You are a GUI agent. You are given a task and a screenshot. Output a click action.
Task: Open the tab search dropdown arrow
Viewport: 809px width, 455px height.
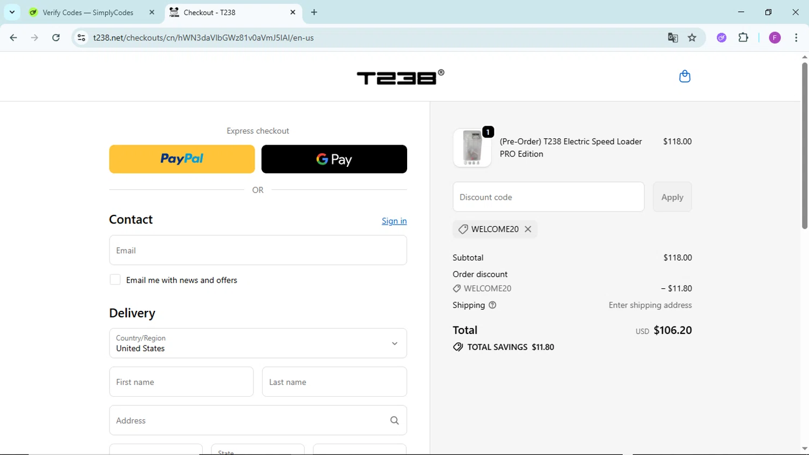coord(12,12)
